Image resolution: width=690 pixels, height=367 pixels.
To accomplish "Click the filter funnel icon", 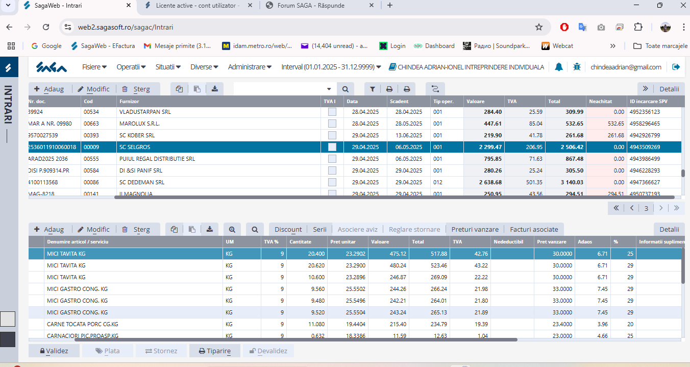I will click(x=373, y=89).
